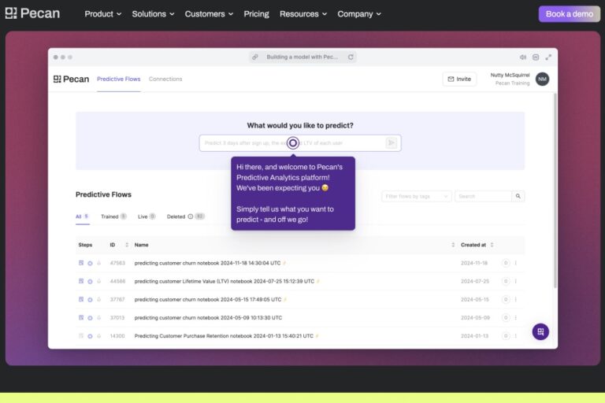Expand the Customers menu

pos(209,14)
